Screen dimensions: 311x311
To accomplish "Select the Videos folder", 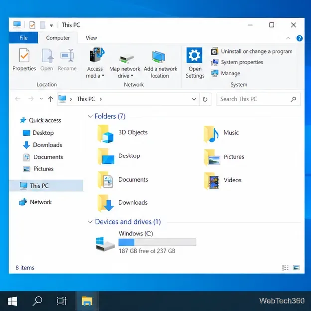I will click(x=223, y=180).
